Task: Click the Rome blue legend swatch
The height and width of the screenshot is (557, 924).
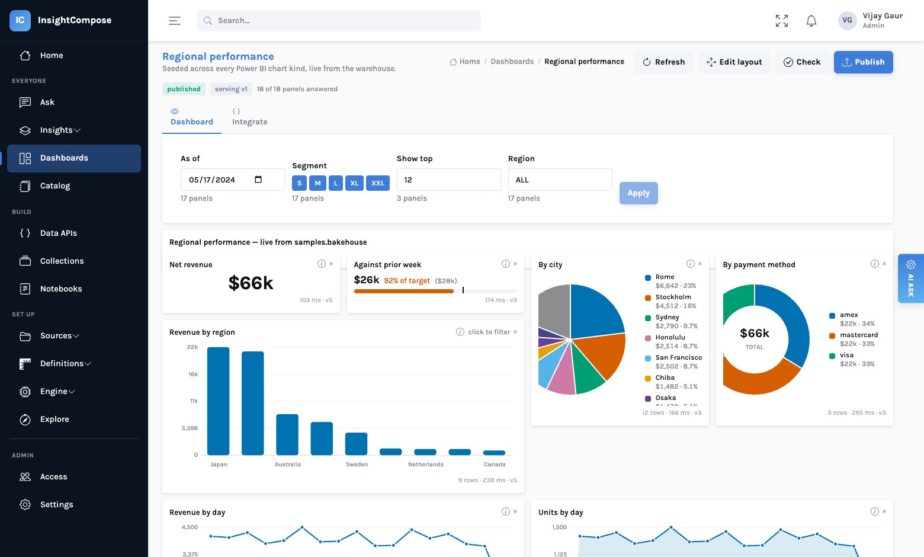Action: [x=648, y=277]
